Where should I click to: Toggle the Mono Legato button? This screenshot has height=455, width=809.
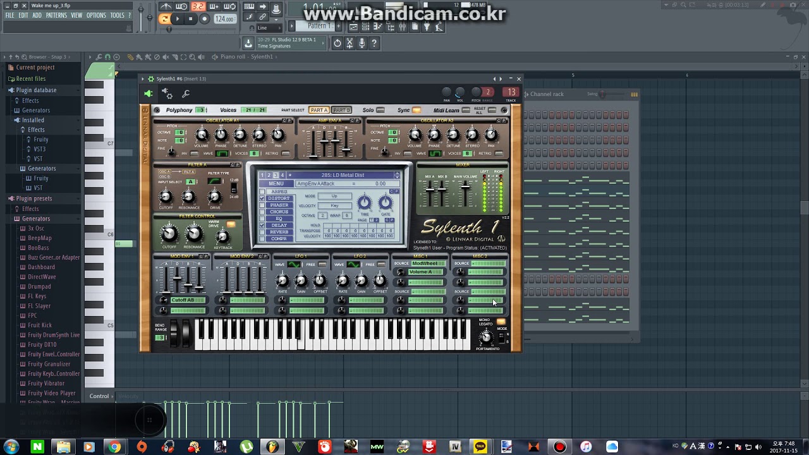click(501, 322)
